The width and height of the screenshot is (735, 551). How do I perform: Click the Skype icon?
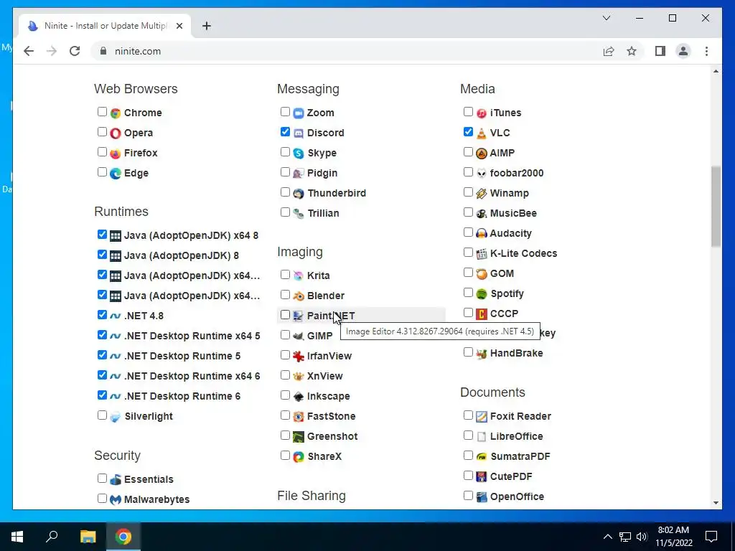(299, 154)
